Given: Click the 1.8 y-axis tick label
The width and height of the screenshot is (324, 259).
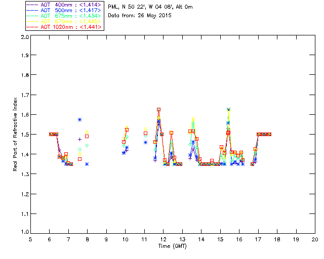Looking at the screenshot, I should (x=25, y=75).
